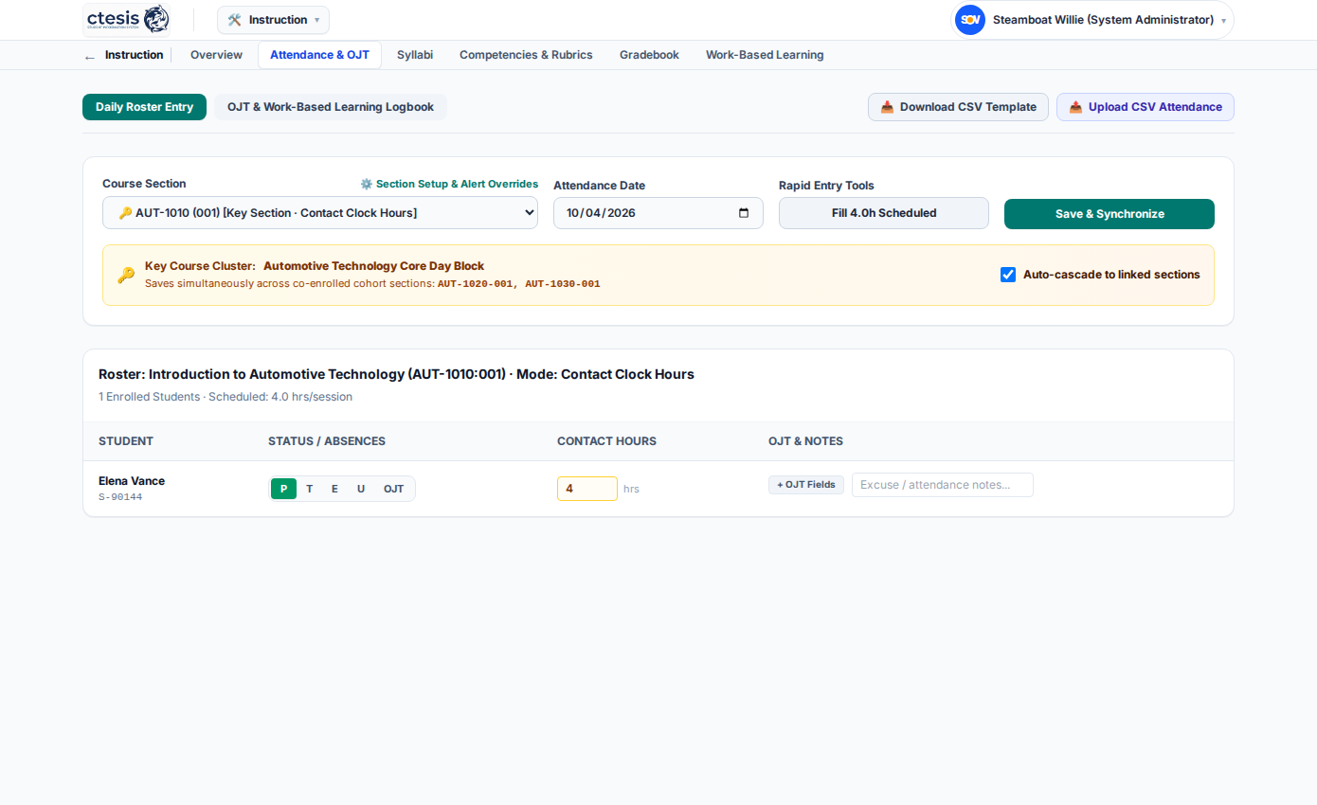
Task: Click the student ID S-90144
Action: pos(120,497)
